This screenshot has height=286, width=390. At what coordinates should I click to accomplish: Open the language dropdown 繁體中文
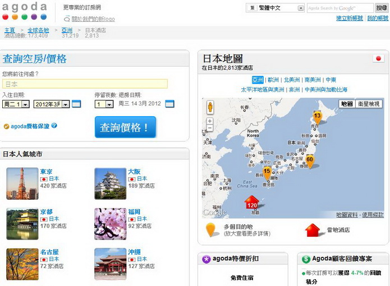point(275,8)
